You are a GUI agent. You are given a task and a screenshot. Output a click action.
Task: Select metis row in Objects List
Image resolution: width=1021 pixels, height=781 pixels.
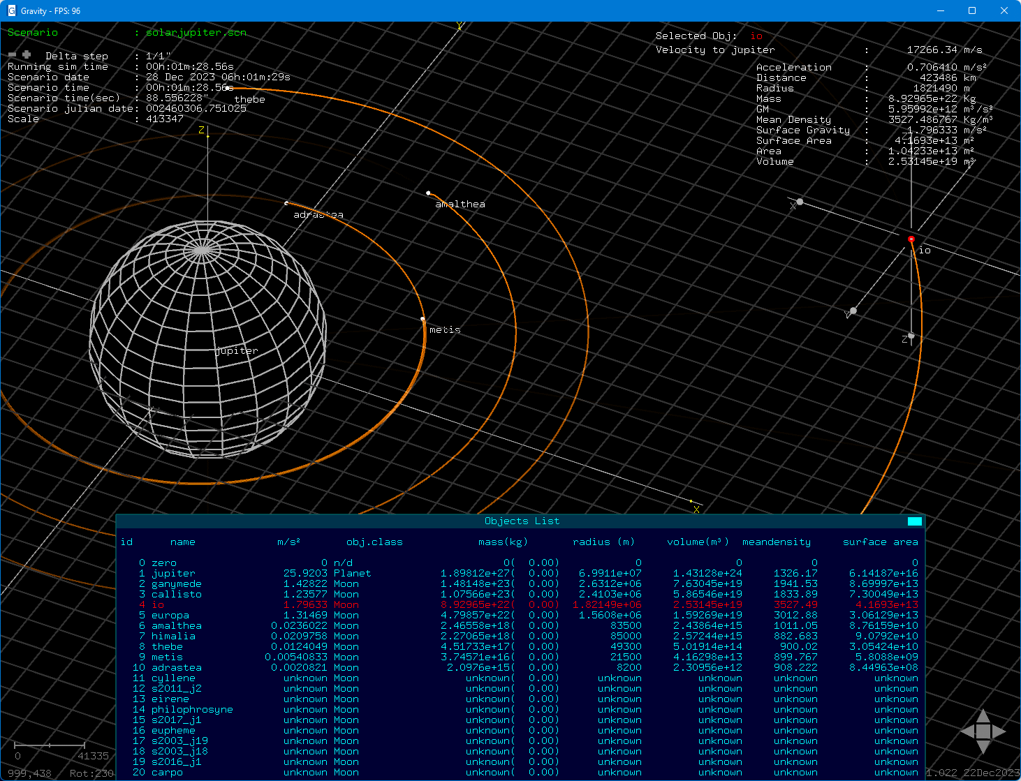coord(520,657)
